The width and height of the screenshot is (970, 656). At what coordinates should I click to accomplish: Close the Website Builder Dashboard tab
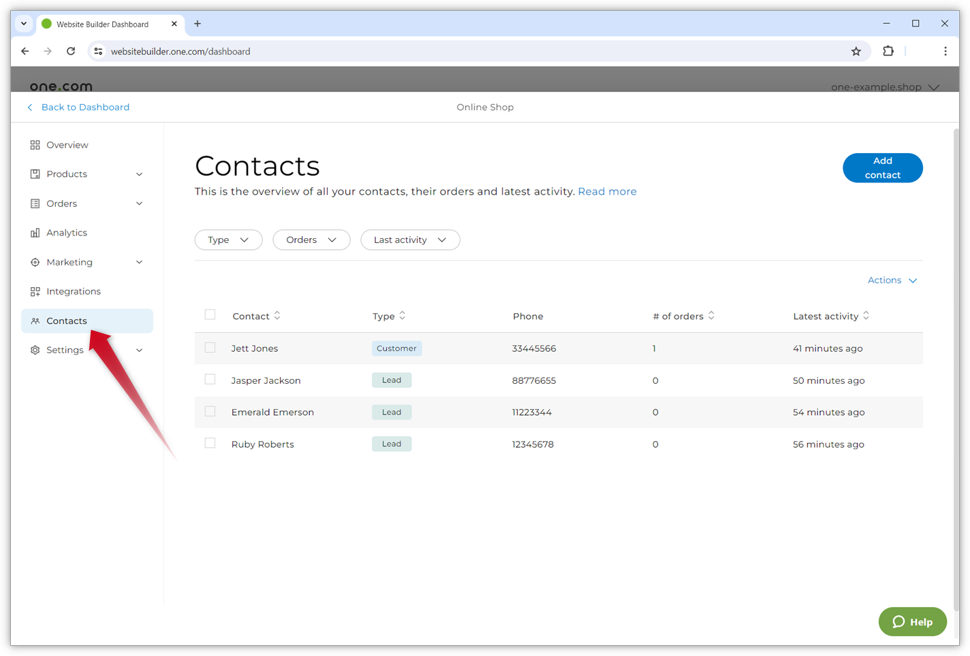click(x=174, y=24)
